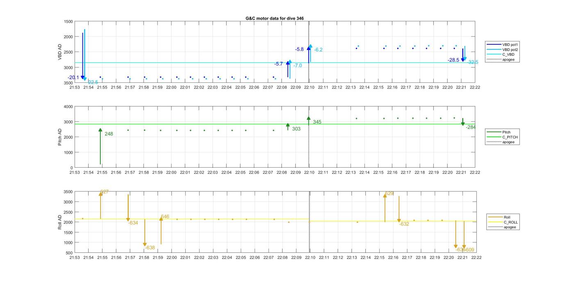Screen dimensions: 574x284
Task: Click "apogee" in the VBD legend
Action: click(x=508, y=59)
